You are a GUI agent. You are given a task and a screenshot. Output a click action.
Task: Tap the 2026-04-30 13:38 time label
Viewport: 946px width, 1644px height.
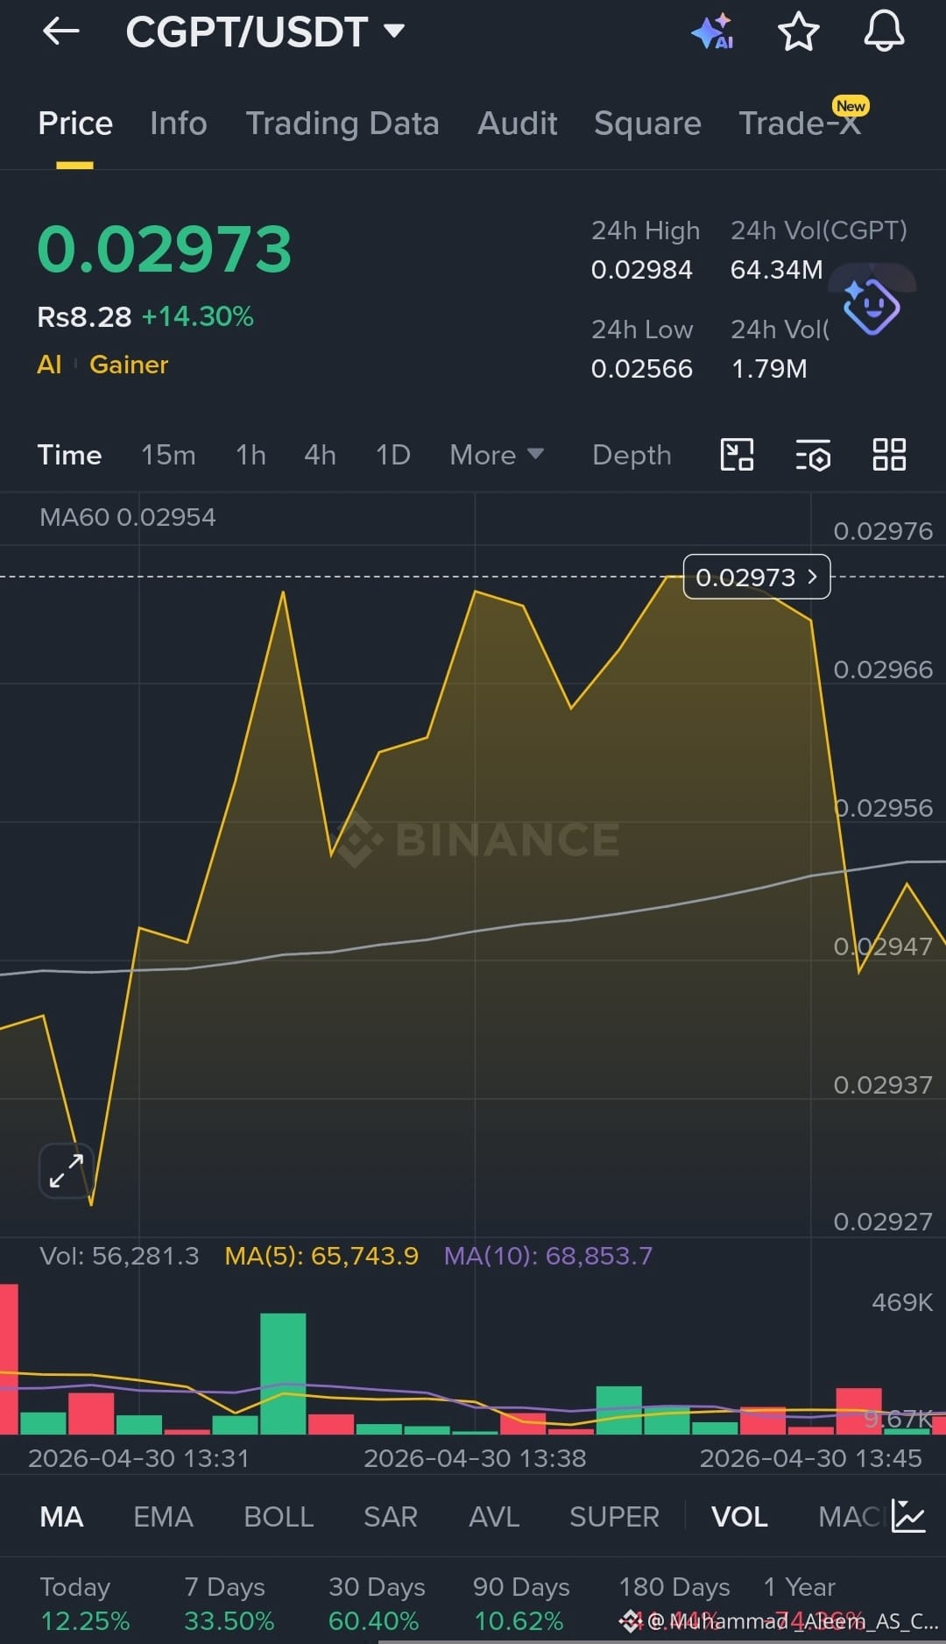click(475, 1458)
